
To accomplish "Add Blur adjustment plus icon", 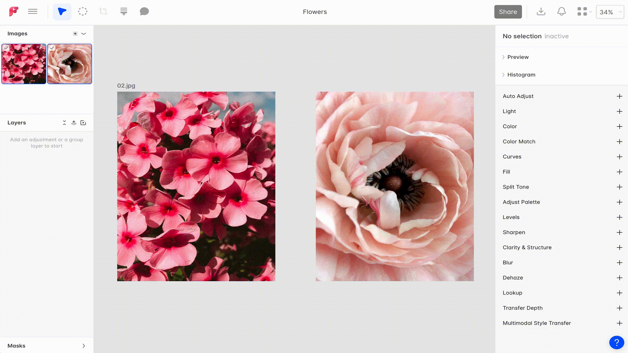I will [619, 263].
